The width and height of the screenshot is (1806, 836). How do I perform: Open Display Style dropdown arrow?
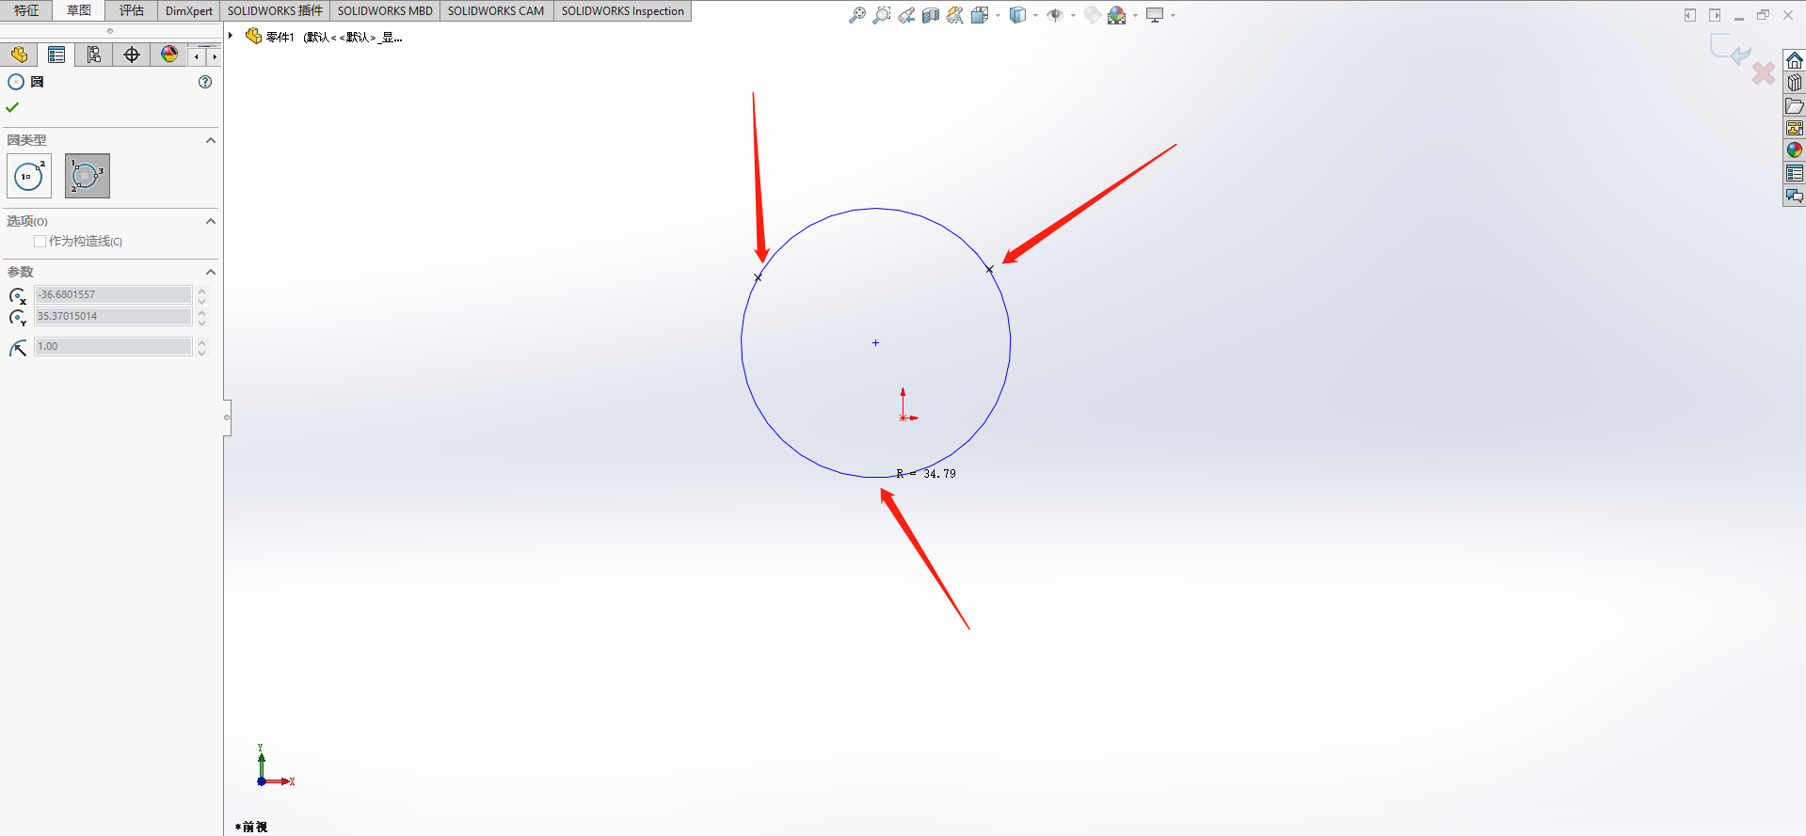tap(1035, 15)
